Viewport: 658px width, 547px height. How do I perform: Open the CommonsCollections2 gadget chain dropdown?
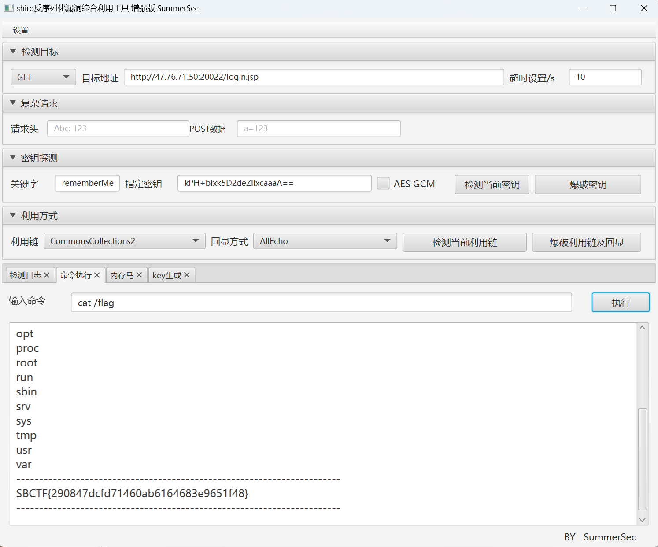(125, 241)
